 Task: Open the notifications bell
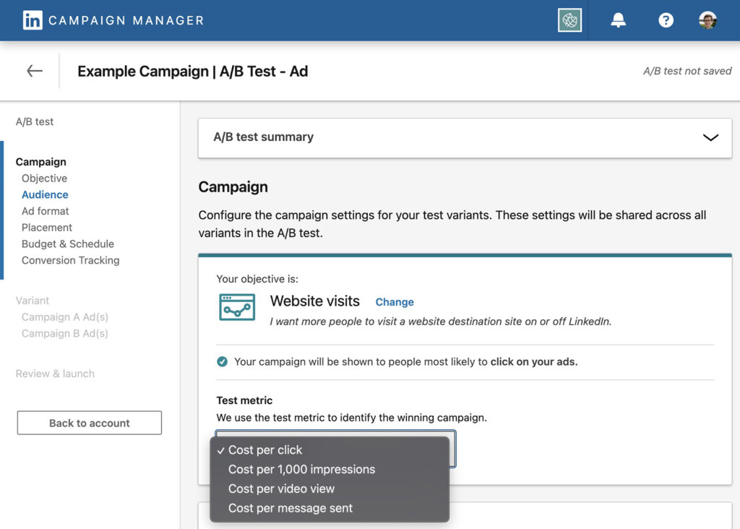(x=620, y=20)
